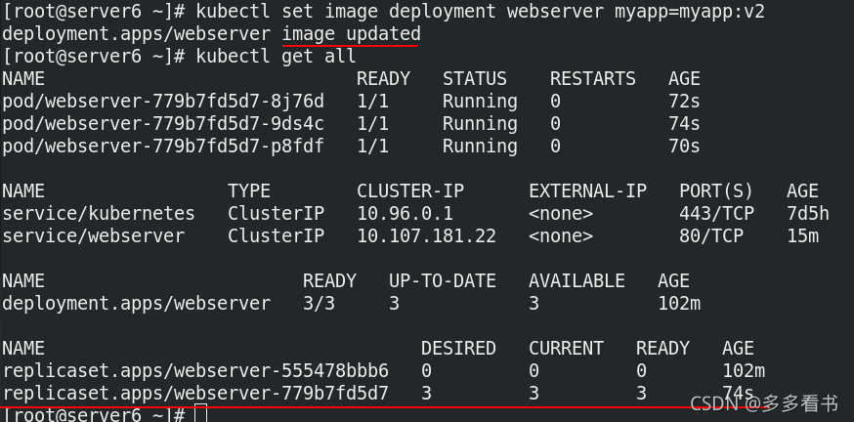The height and width of the screenshot is (422, 854).
Task: Click Running status of pod 9ds4c
Action: pyautogui.click(x=480, y=124)
